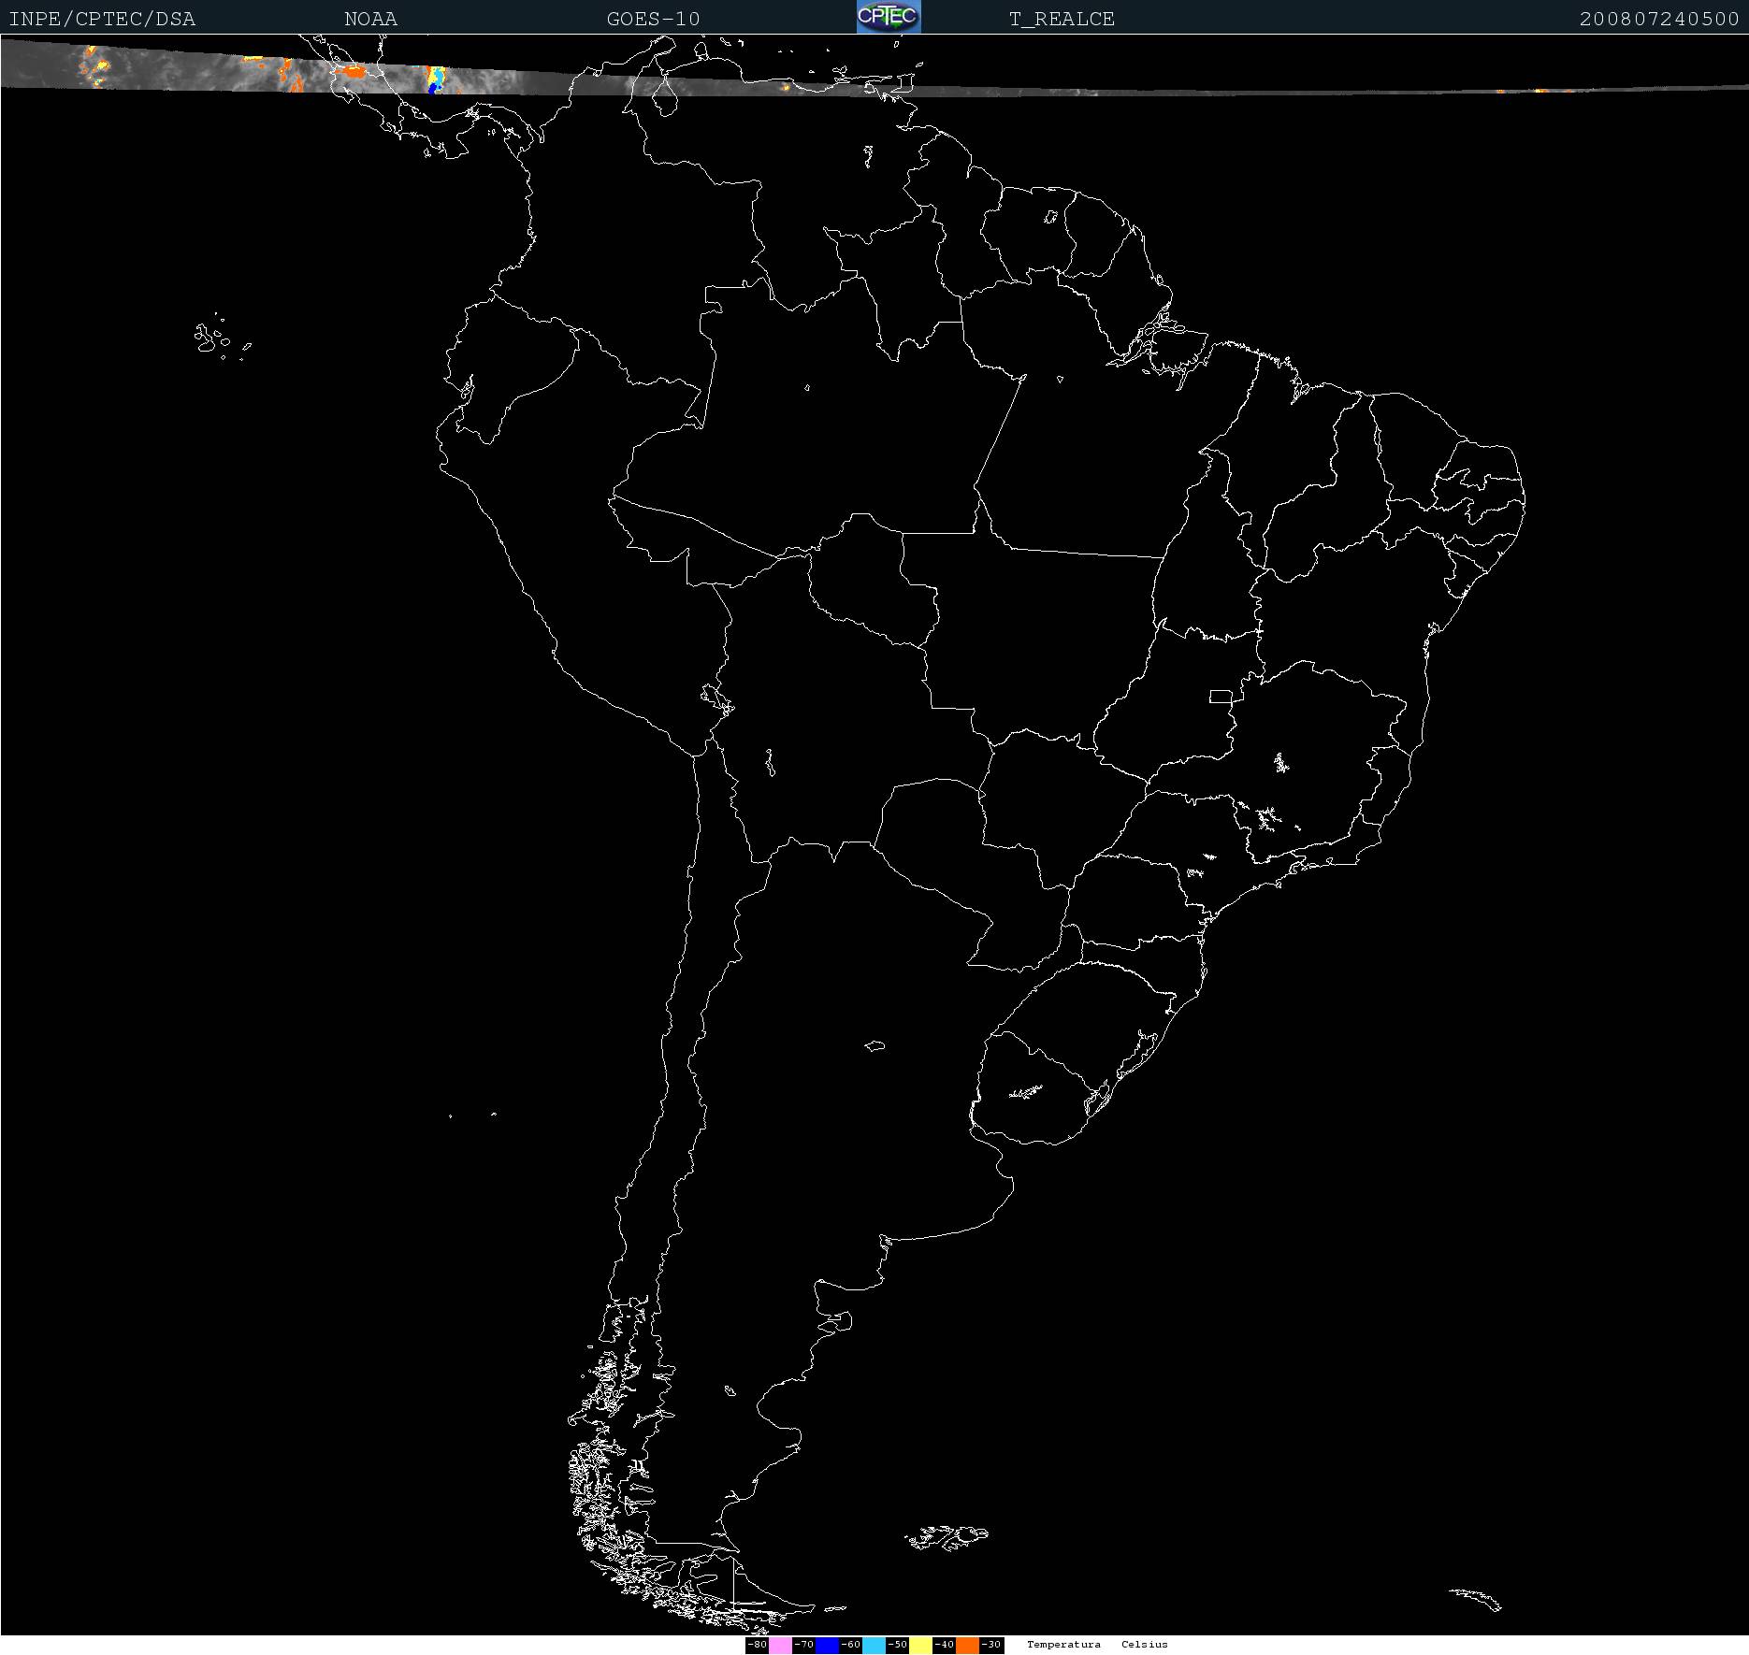The height and width of the screenshot is (1655, 1749).
Task: Pick the orange legend color swatch
Action: coord(967,1645)
